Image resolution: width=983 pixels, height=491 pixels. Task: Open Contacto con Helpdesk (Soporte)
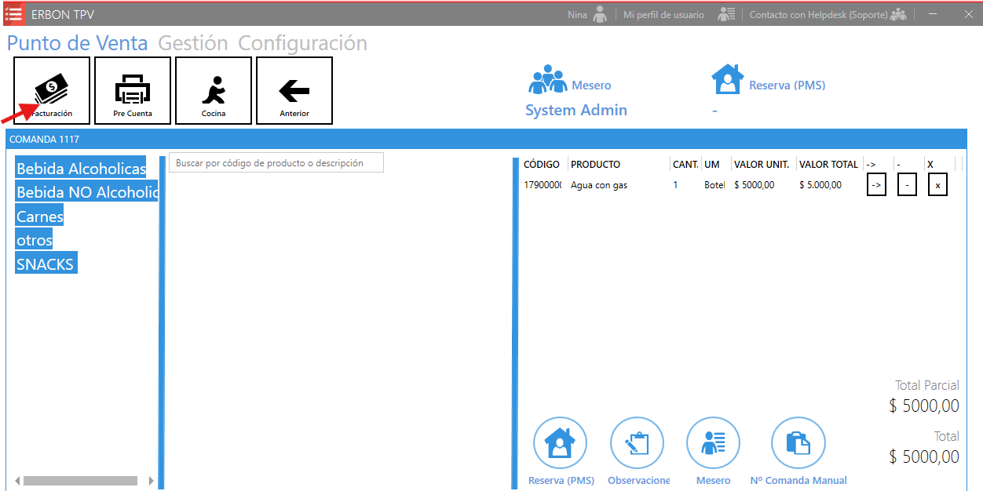(828, 15)
